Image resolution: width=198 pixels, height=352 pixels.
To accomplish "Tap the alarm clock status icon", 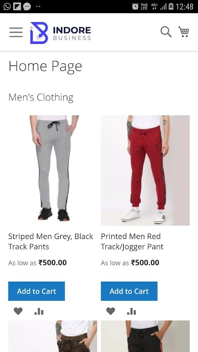I will [135, 6].
